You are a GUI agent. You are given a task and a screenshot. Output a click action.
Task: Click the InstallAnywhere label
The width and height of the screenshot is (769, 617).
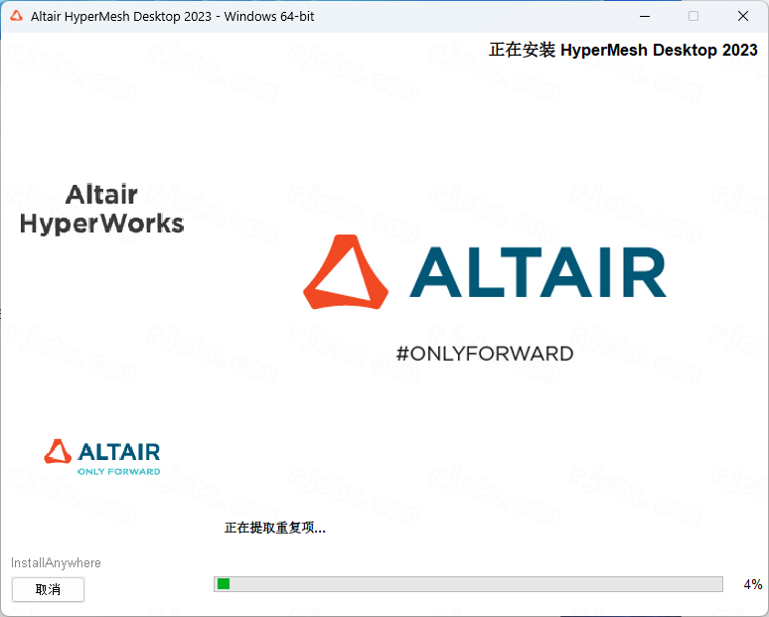tap(56, 562)
